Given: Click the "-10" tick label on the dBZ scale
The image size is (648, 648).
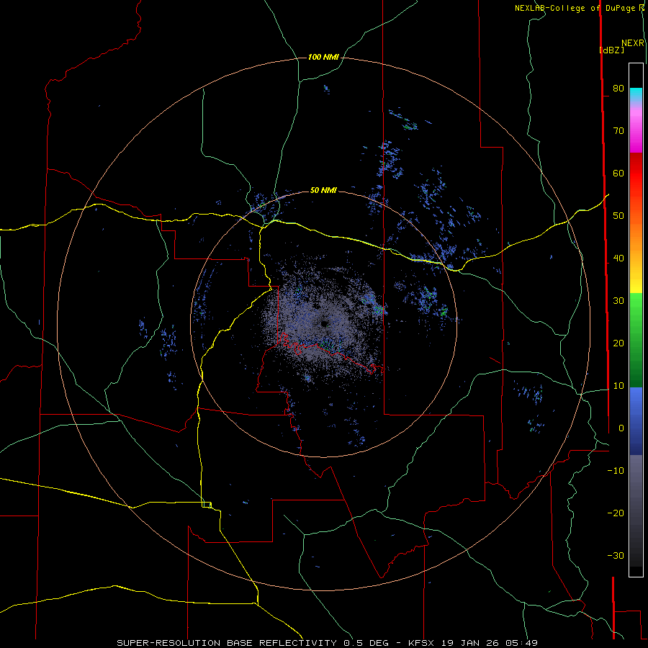Looking at the screenshot, I should 616,471.
